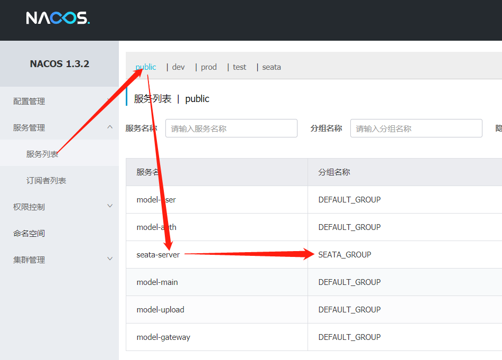The width and height of the screenshot is (502, 360).
Task: Expand the 集群管理 menu chevron
Action: click(x=110, y=259)
